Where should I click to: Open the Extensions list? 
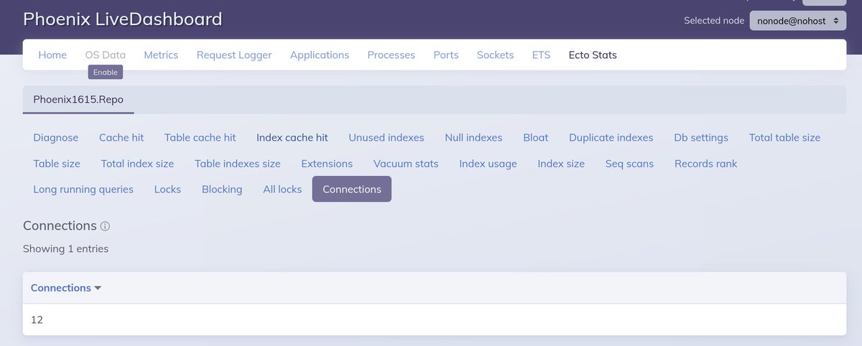[x=327, y=163]
